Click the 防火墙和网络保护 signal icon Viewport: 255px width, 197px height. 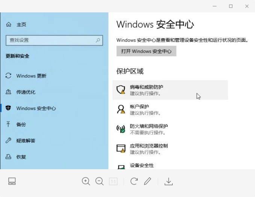click(x=121, y=129)
